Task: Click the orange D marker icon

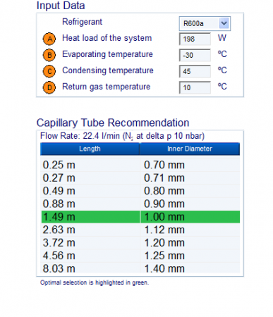Action: [x=49, y=87]
